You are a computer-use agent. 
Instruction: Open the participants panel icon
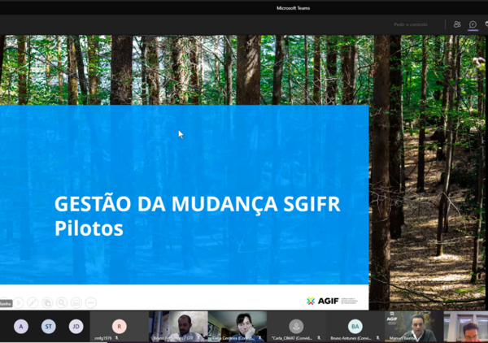click(457, 24)
